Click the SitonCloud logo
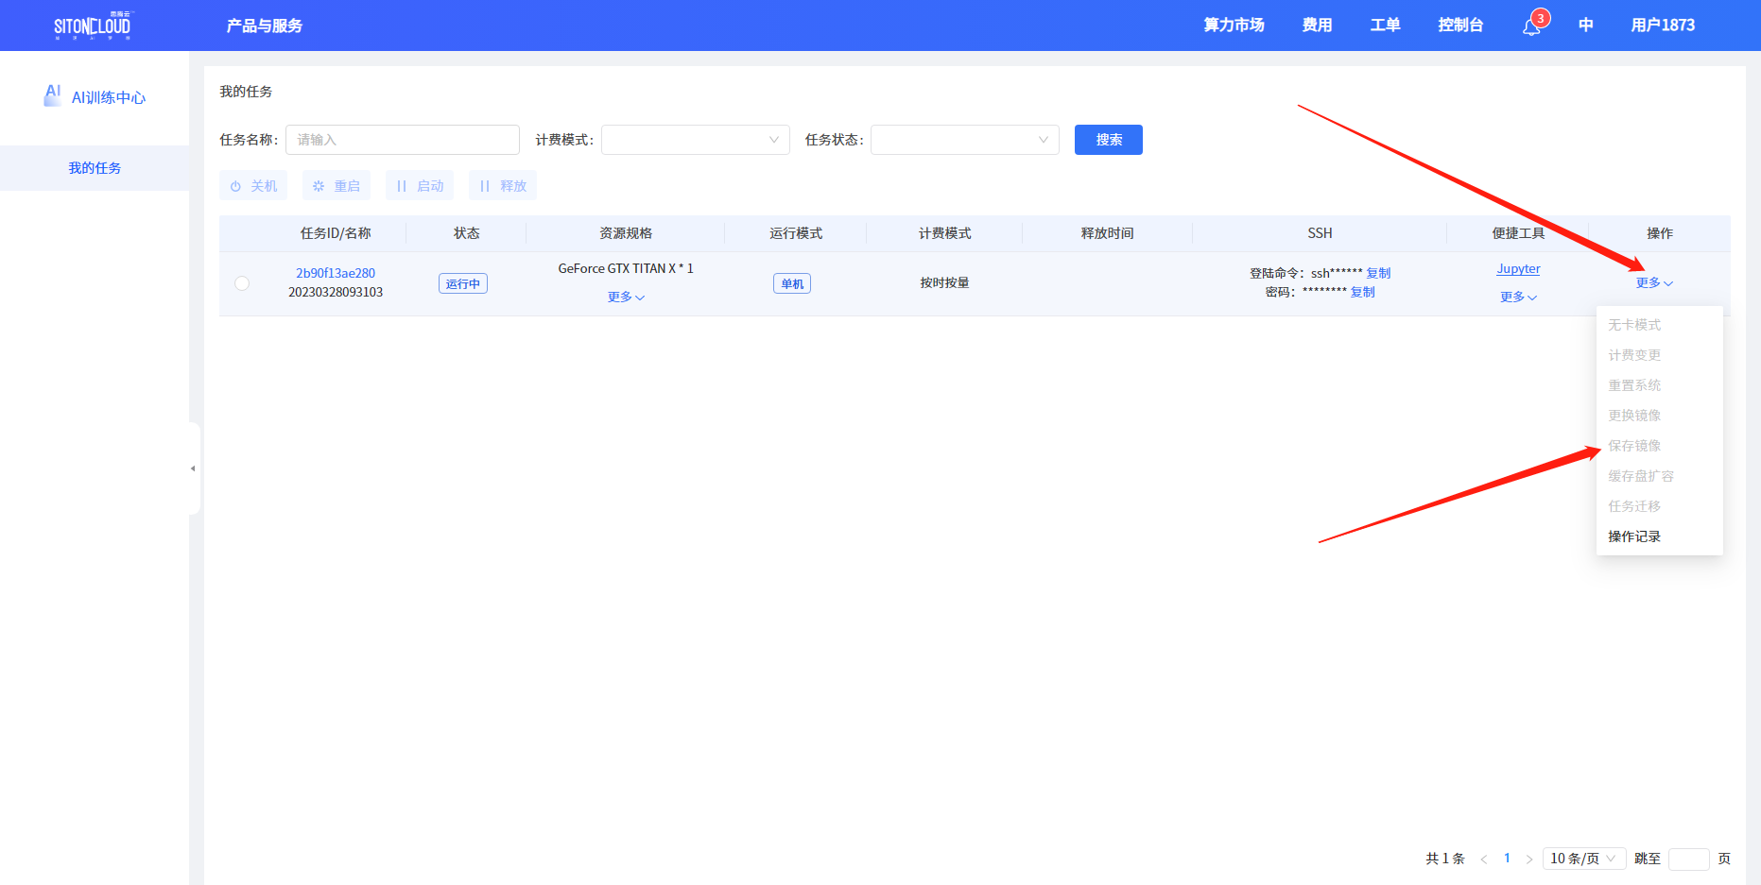The height and width of the screenshot is (885, 1761). 92,26
